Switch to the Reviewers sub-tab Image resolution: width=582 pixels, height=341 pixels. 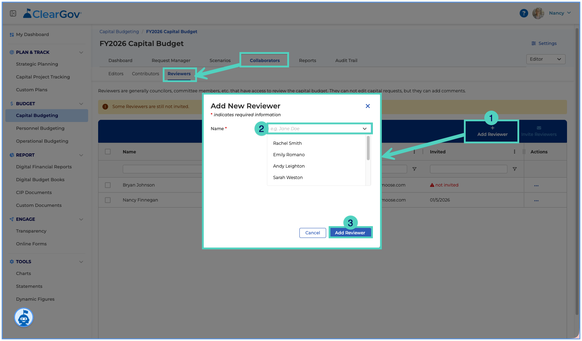(x=179, y=74)
